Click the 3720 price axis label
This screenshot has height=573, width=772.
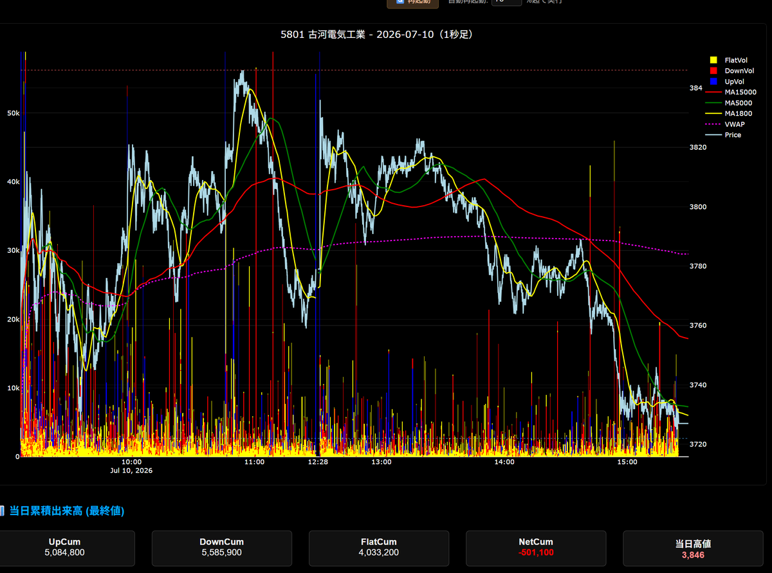699,444
